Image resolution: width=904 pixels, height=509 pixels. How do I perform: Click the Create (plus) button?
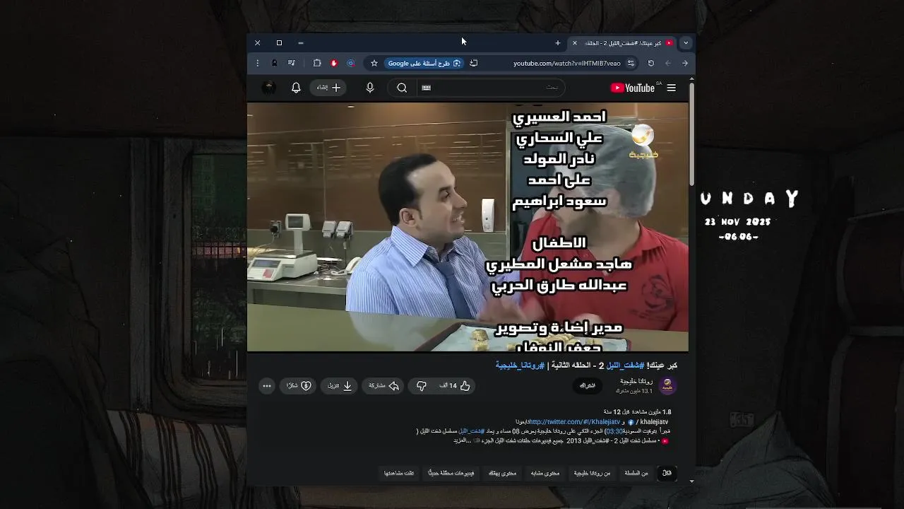(x=328, y=88)
